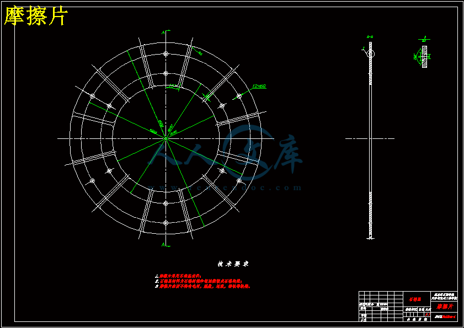Viewport: 464px width, 328px height.
Task: Select the rivet hole at the disc's top
Action: coord(165,53)
